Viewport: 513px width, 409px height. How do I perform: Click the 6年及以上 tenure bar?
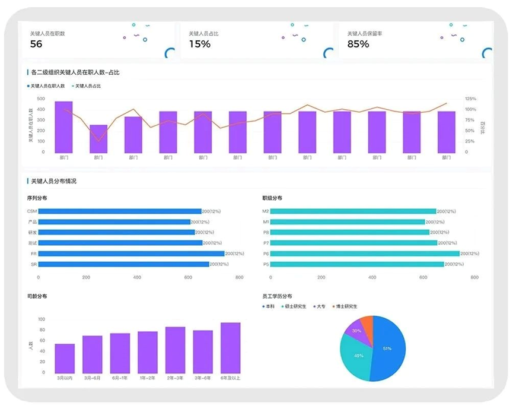230,348
